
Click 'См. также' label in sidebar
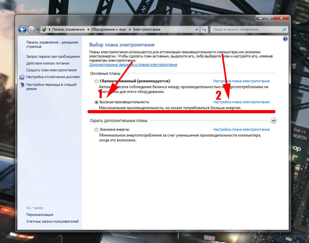click(35, 208)
